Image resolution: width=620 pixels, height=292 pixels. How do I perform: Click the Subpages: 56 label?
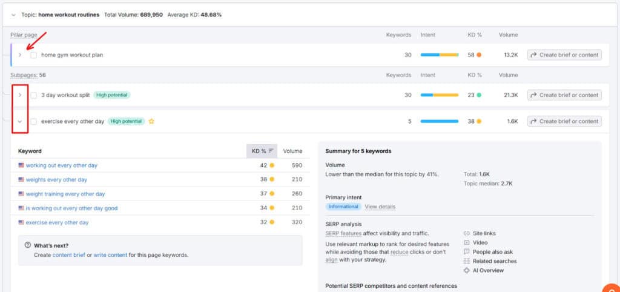pyautogui.click(x=28, y=75)
